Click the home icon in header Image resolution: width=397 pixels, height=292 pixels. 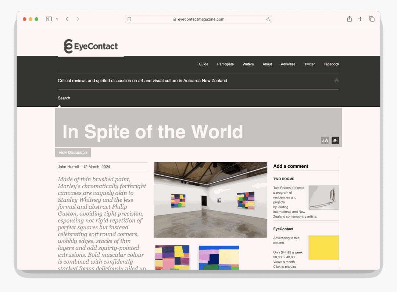[x=336, y=80]
